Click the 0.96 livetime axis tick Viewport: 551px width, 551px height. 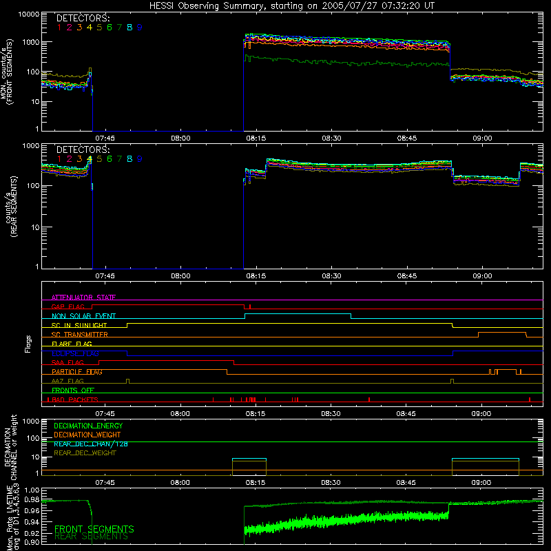point(32,511)
